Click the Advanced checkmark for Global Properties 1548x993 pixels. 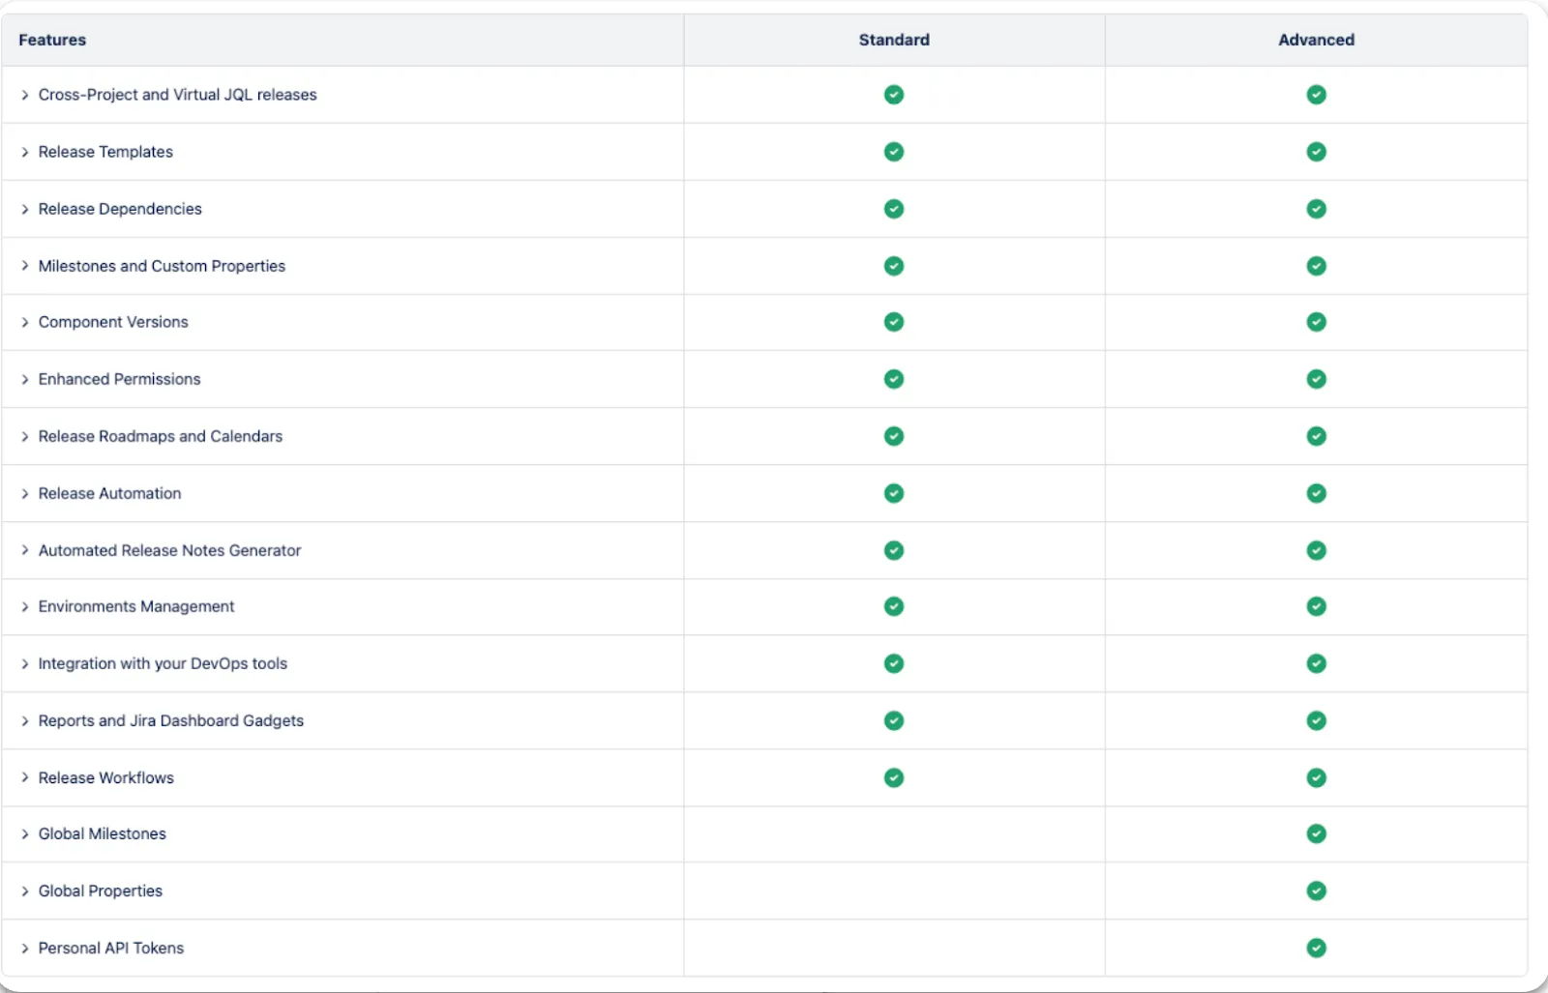(1316, 891)
